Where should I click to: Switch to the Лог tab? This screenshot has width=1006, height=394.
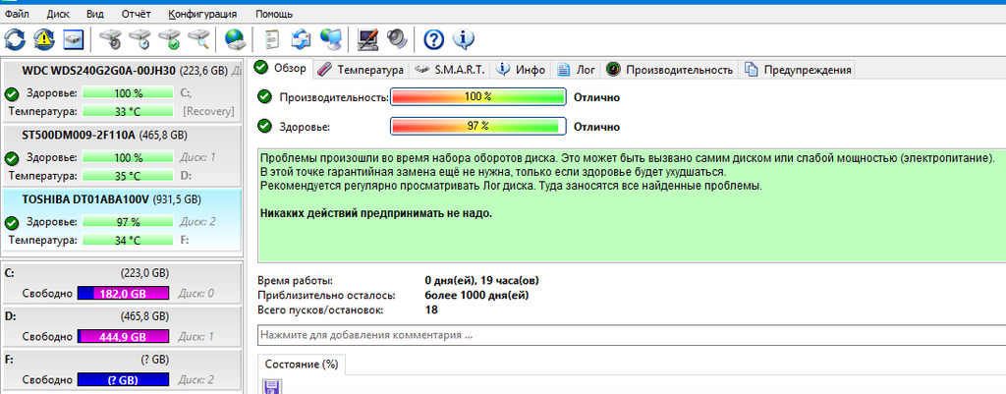click(x=576, y=70)
